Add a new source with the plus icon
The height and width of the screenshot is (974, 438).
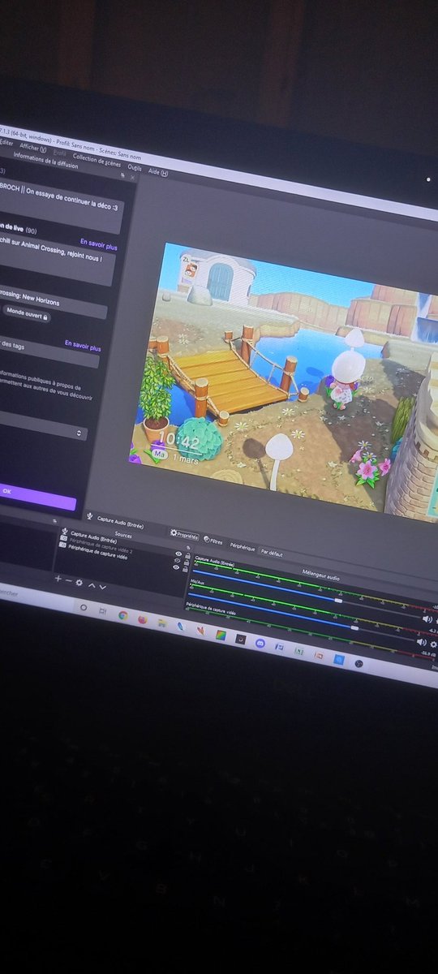58,579
